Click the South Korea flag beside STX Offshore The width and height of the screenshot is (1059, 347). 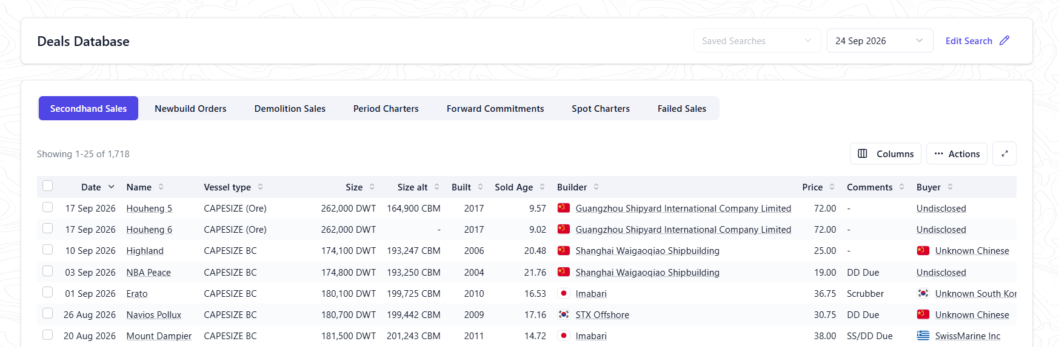(x=564, y=314)
